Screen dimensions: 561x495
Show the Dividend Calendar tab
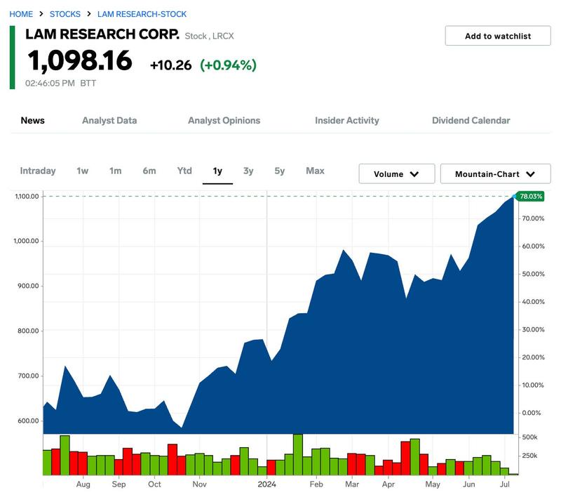click(471, 120)
